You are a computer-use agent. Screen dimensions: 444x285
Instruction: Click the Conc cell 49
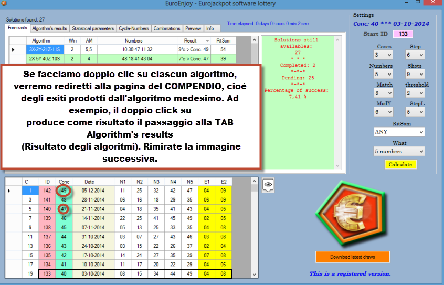tap(64, 191)
